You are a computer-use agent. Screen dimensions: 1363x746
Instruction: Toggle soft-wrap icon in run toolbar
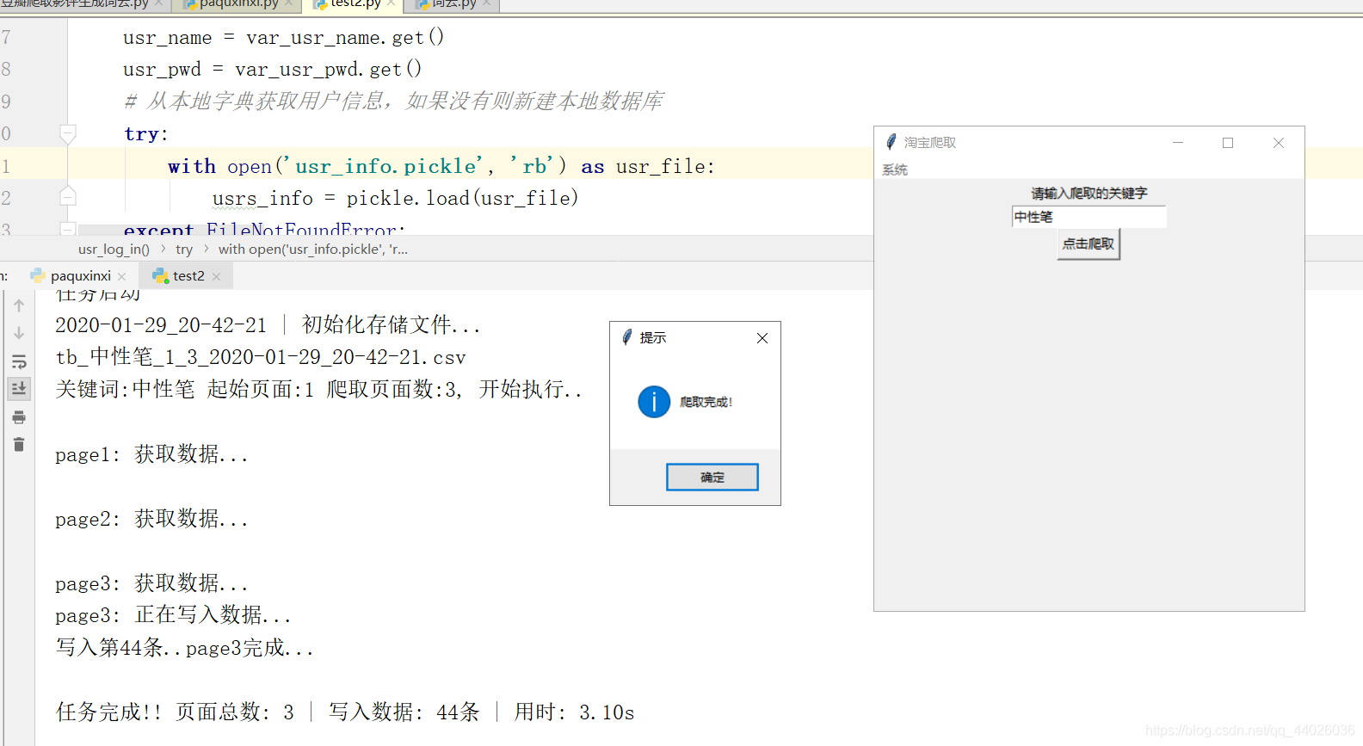pyautogui.click(x=19, y=361)
